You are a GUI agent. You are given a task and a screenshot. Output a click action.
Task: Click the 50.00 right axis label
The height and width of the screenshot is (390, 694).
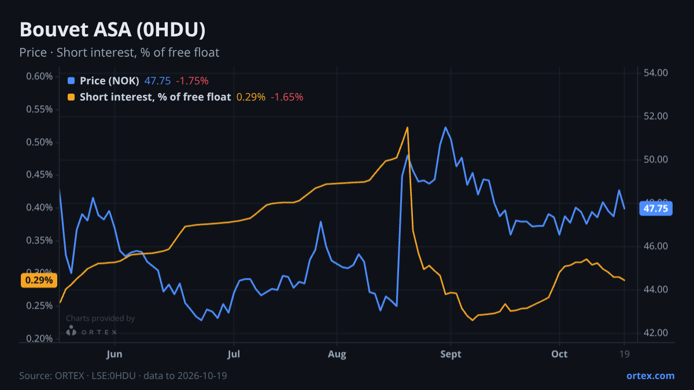point(656,159)
